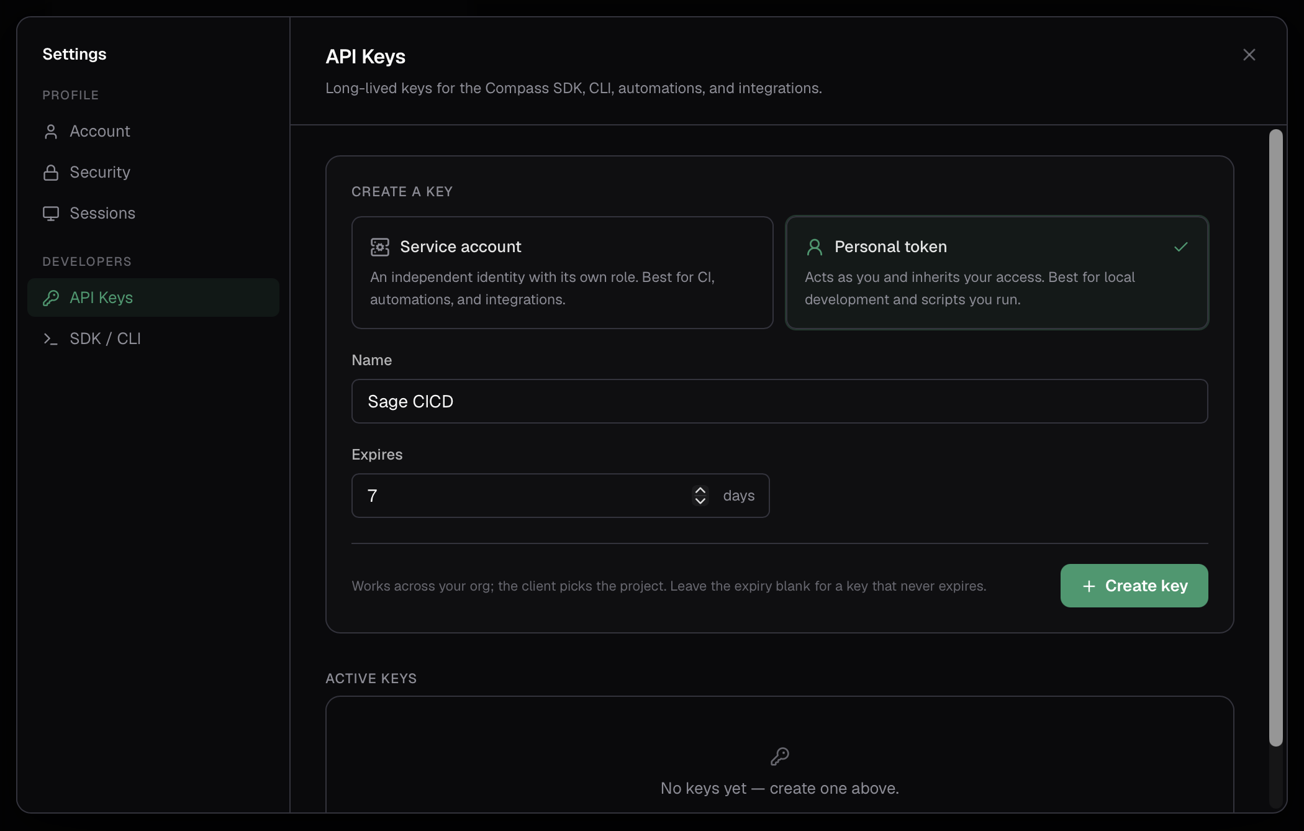Click the "ACTIVE KEYS" heading

coord(371,678)
